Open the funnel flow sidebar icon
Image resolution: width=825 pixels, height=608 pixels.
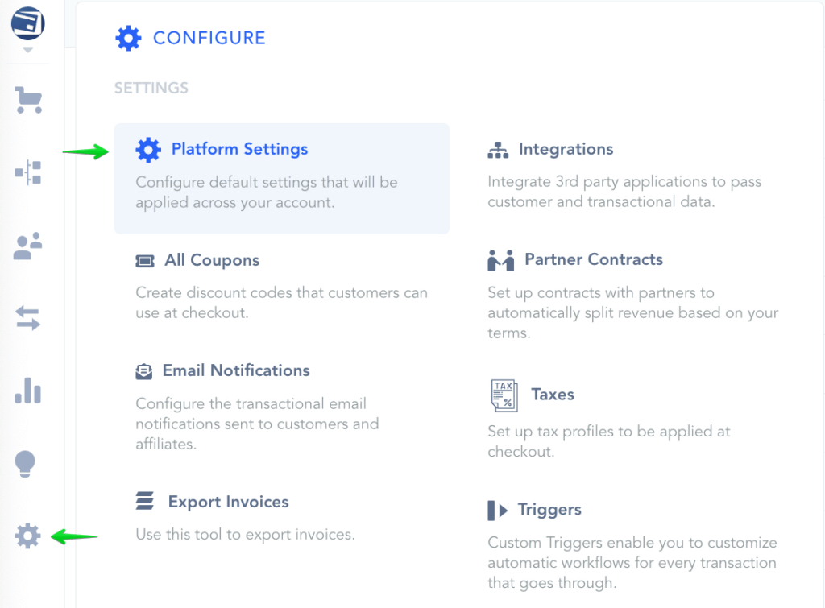28,172
